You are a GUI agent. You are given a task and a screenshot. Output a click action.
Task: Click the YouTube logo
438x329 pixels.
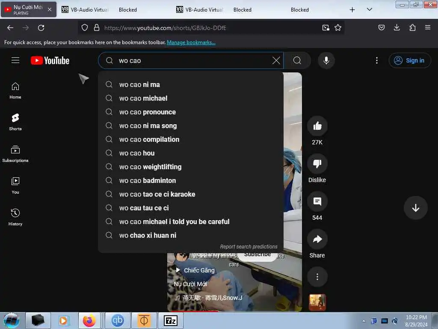(x=50, y=60)
